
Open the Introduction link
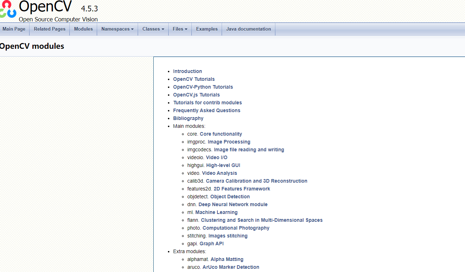click(187, 71)
